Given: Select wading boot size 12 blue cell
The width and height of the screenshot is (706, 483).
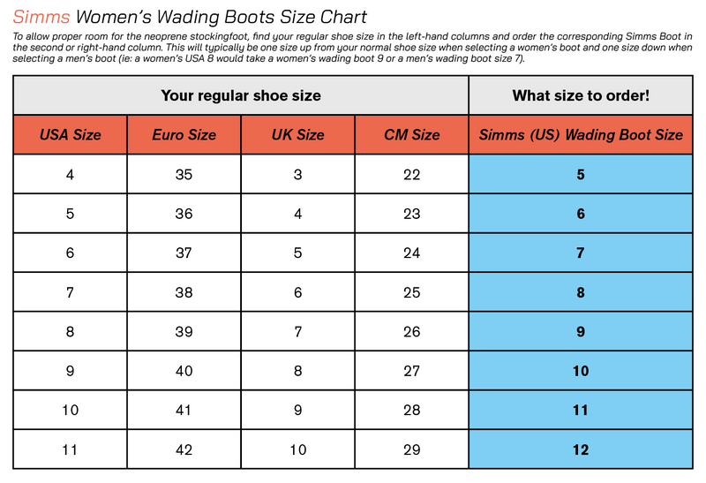Looking at the screenshot, I should [x=580, y=449].
